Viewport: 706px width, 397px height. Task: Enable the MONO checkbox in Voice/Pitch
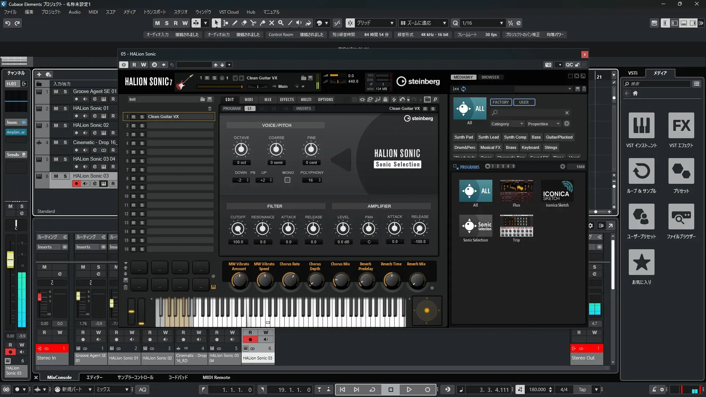pos(288,180)
